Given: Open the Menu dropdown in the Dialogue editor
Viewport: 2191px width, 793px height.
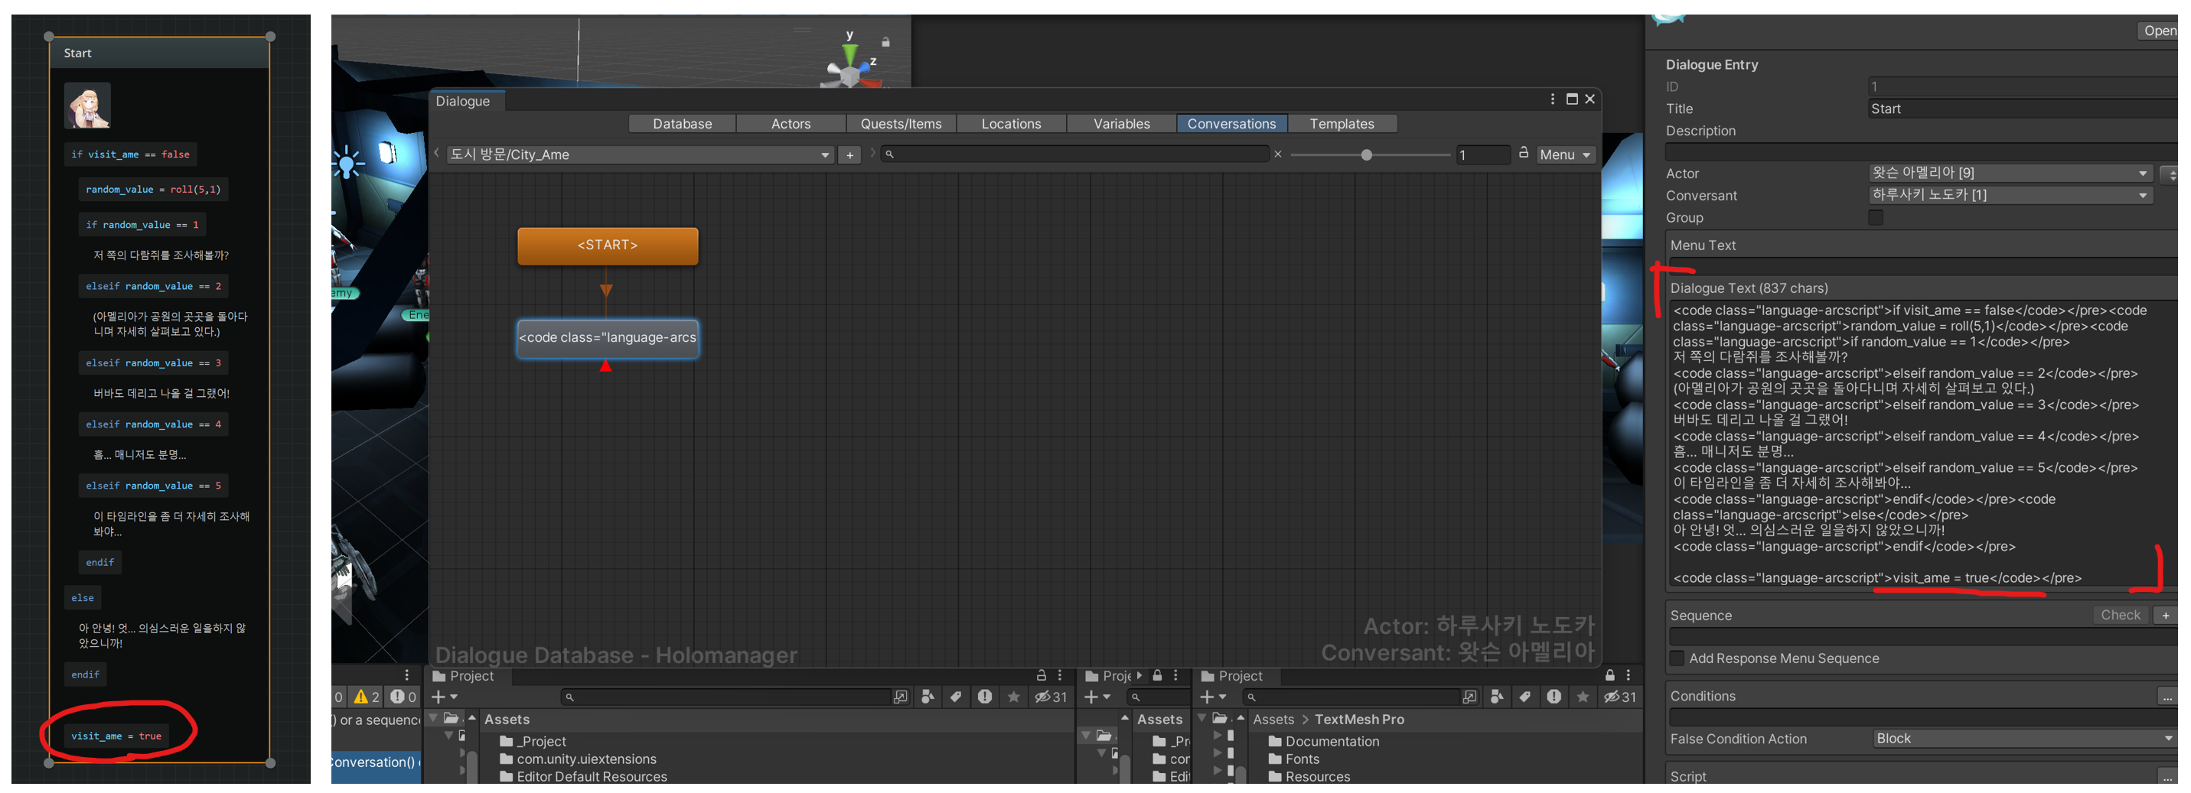Looking at the screenshot, I should click(x=1565, y=154).
